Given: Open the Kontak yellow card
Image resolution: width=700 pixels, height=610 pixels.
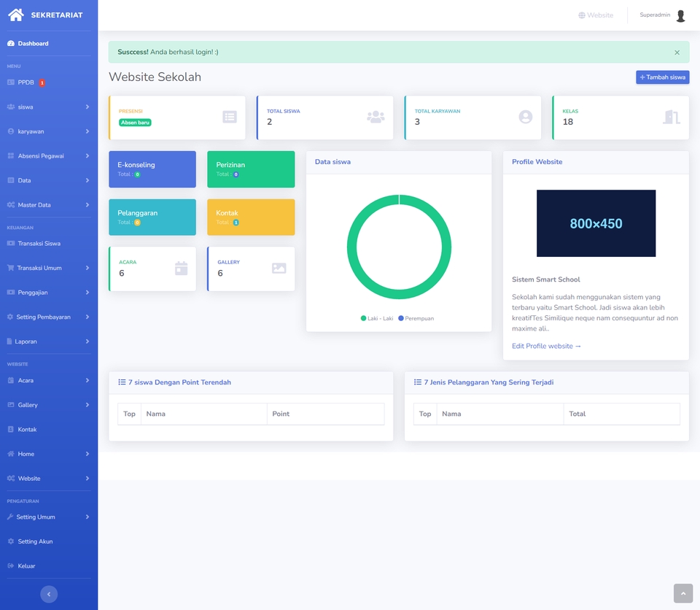Looking at the screenshot, I should click(251, 217).
